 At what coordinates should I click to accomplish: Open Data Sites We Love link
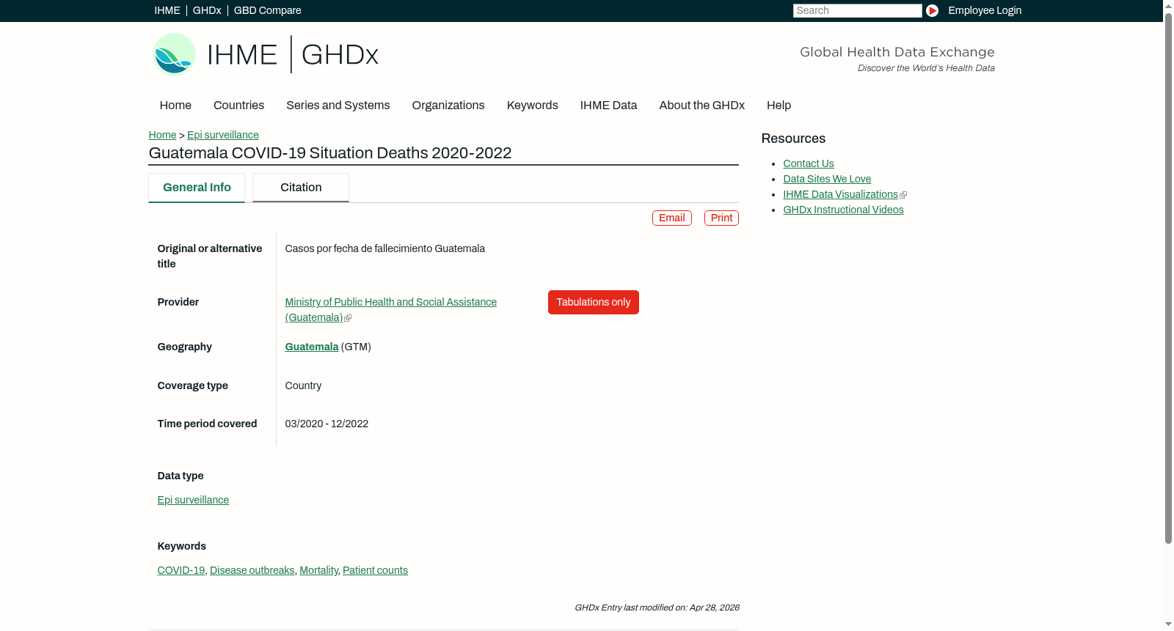pyautogui.click(x=827, y=179)
